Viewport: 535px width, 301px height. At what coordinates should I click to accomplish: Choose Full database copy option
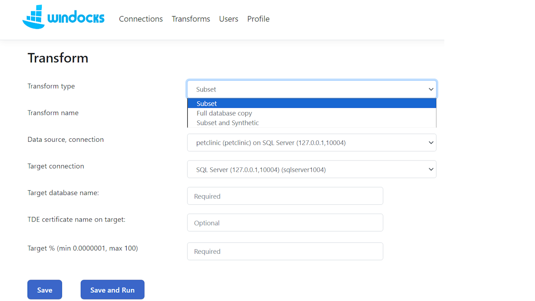click(x=224, y=113)
